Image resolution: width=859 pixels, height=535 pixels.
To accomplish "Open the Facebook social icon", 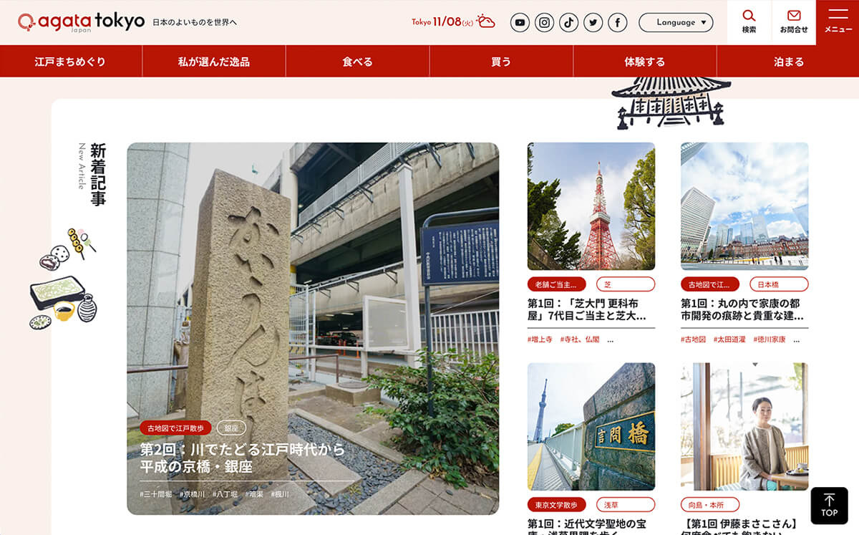I will 617,23.
